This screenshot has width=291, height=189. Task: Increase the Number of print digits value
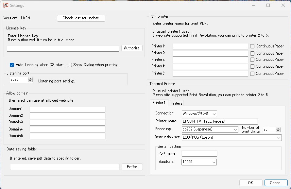[x=278, y=128]
